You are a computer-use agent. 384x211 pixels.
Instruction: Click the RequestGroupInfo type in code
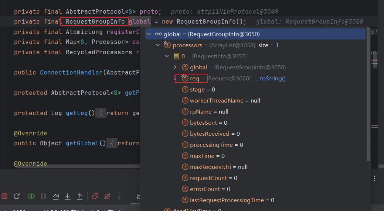tap(95, 22)
